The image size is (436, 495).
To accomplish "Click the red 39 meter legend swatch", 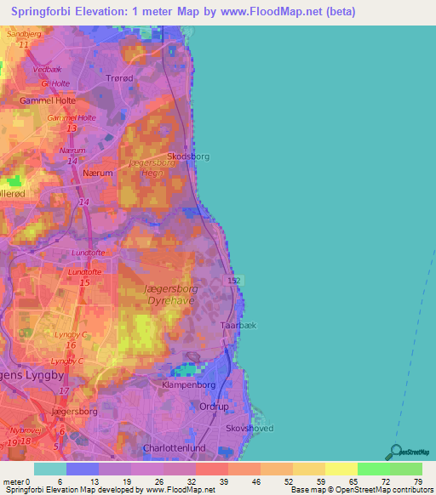I will point(212,469).
